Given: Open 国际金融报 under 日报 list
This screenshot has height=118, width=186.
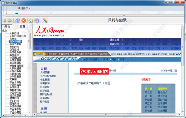Looking at the screenshot, I should click(46, 94).
